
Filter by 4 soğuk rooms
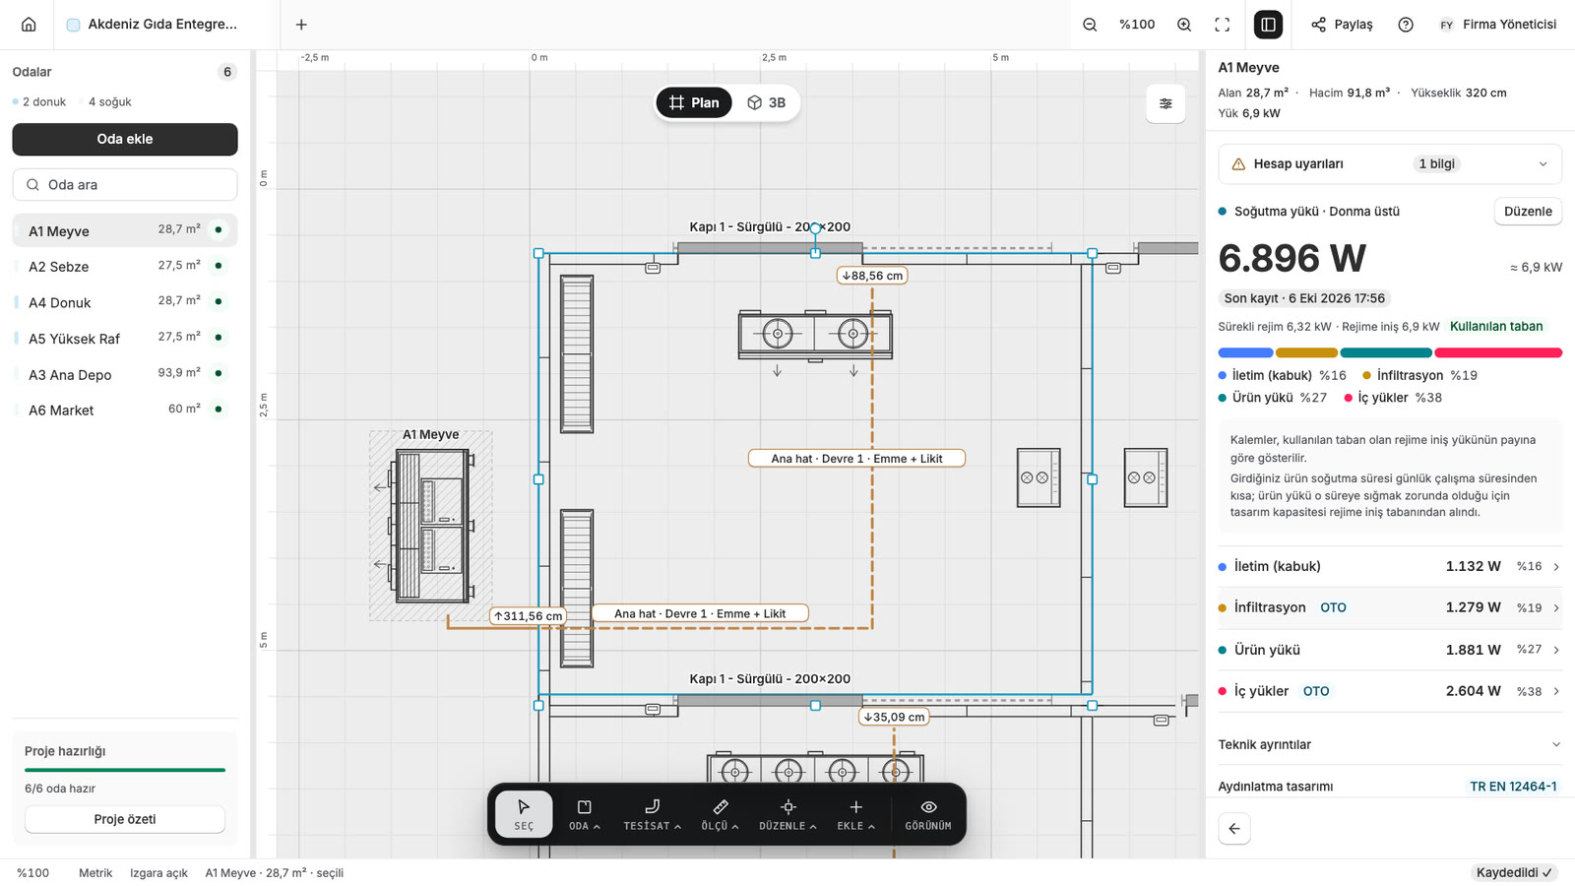pyautogui.click(x=105, y=101)
